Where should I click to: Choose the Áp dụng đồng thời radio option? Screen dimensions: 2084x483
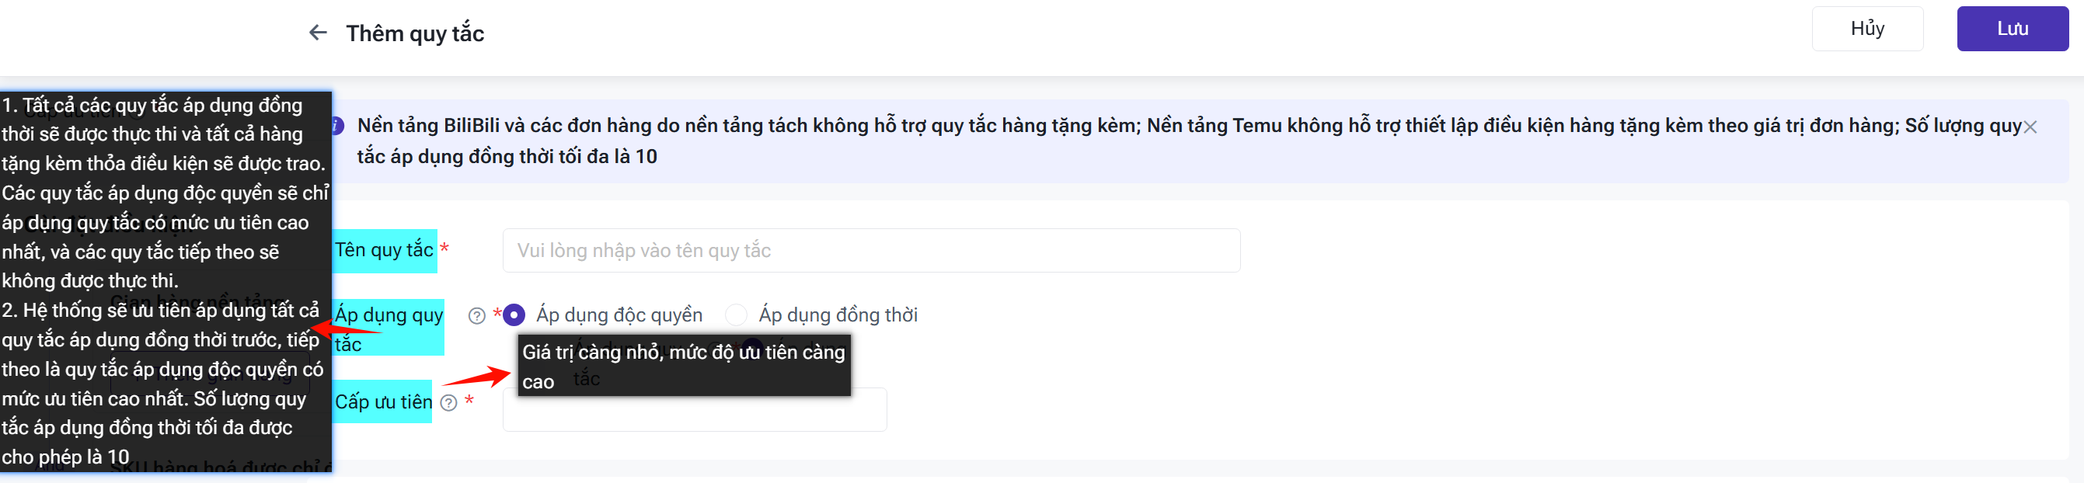pyautogui.click(x=736, y=314)
